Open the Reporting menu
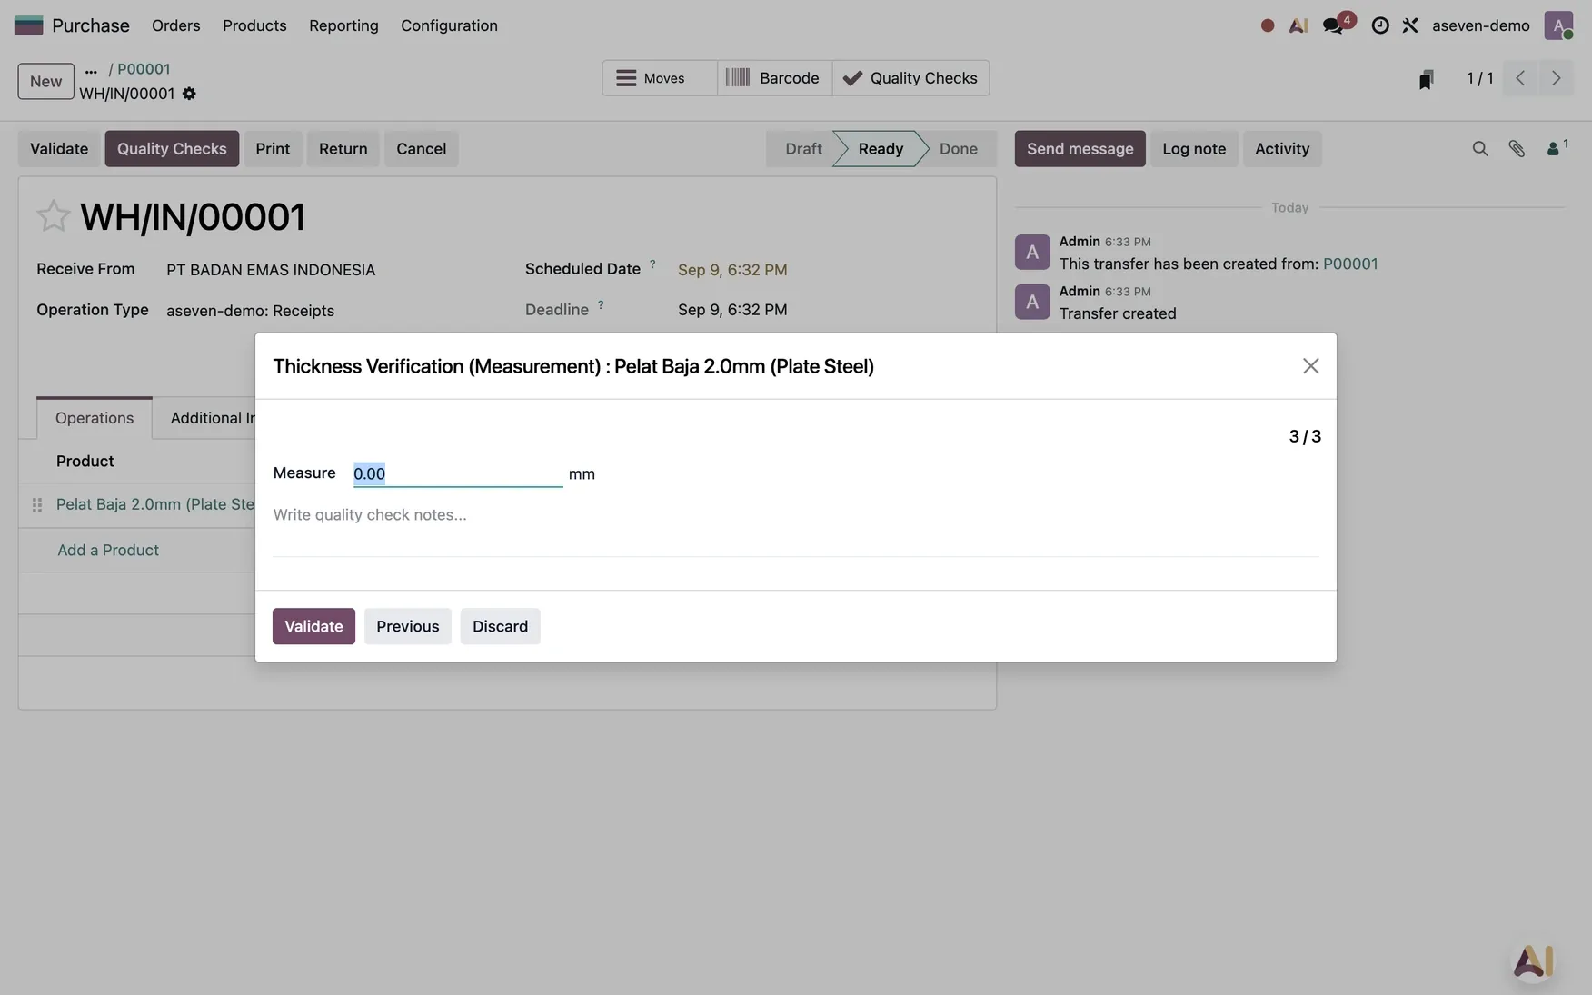1592x995 pixels. click(x=343, y=25)
